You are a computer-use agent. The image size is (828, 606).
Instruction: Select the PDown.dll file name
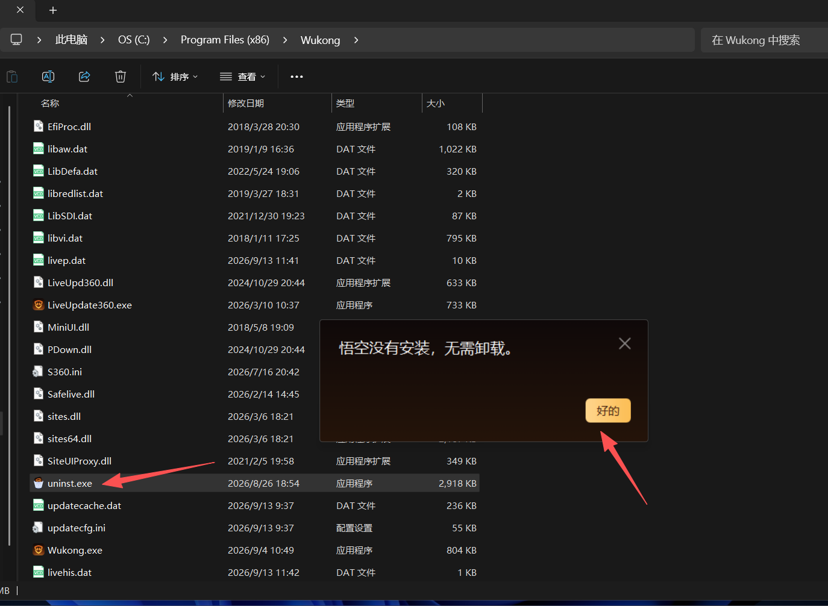(x=69, y=349)
